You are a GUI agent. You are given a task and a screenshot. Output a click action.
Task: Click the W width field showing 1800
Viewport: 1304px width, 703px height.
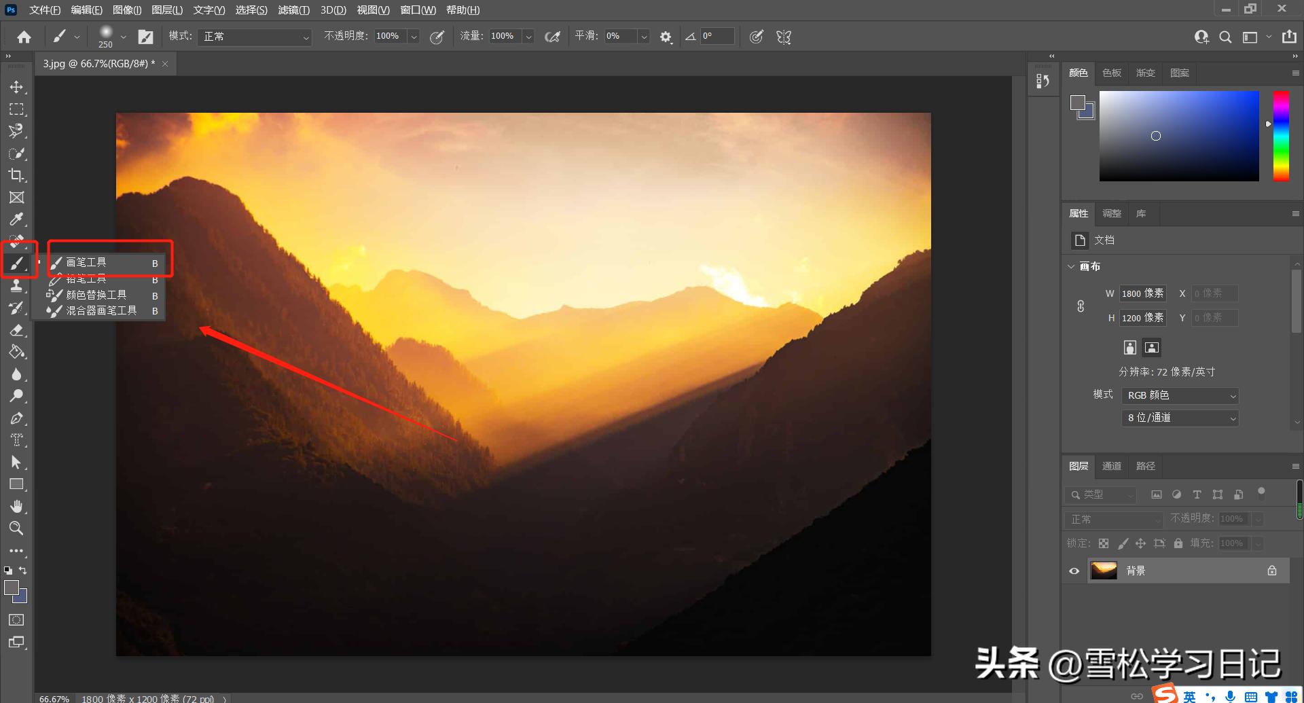[x=1142, y=293]
